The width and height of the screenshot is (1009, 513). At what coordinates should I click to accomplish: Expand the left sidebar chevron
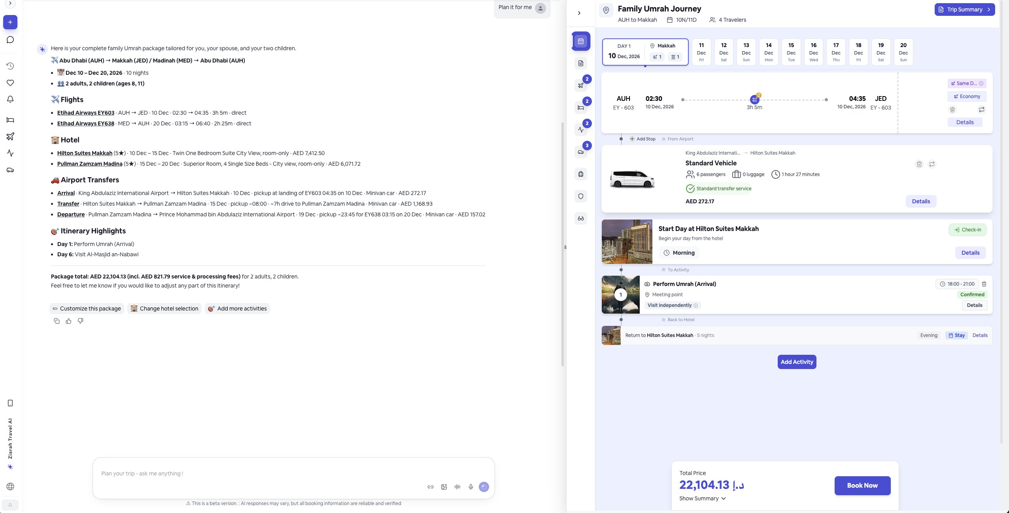tap(10, 4)
